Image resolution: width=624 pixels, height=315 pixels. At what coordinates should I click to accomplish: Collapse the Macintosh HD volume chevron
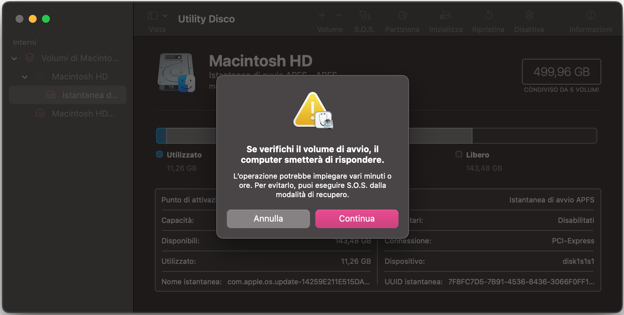coord(25,77)
